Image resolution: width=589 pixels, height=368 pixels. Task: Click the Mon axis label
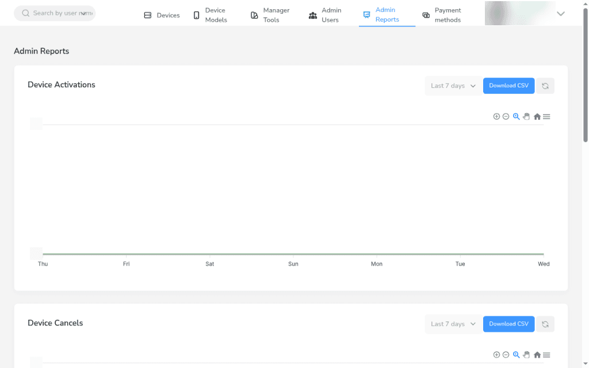377,264
